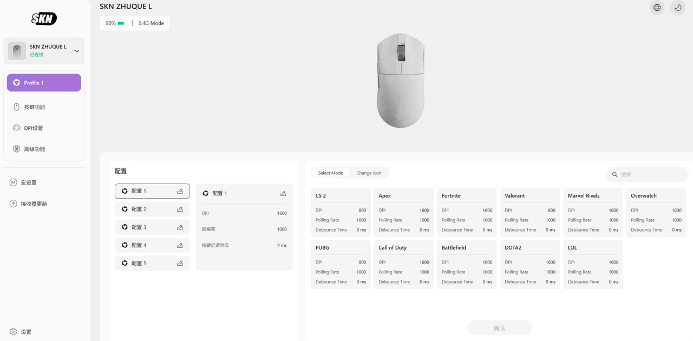The height and width of the screenshot is (341, 693).
Task: Click the SKN logo
Action: (44, 18)
